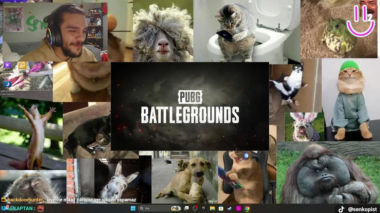Open Steam from the taskbar
The image size is (380, 213).
pos(229,208)
